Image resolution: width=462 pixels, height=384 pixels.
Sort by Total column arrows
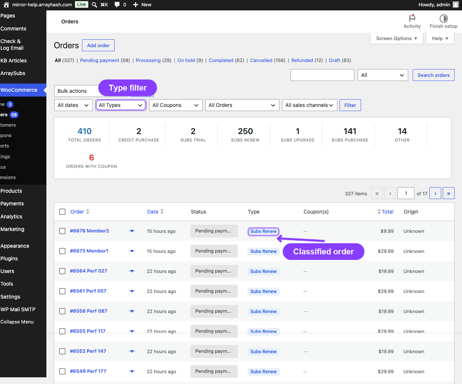pyautogui.click(x=379, y=212)
